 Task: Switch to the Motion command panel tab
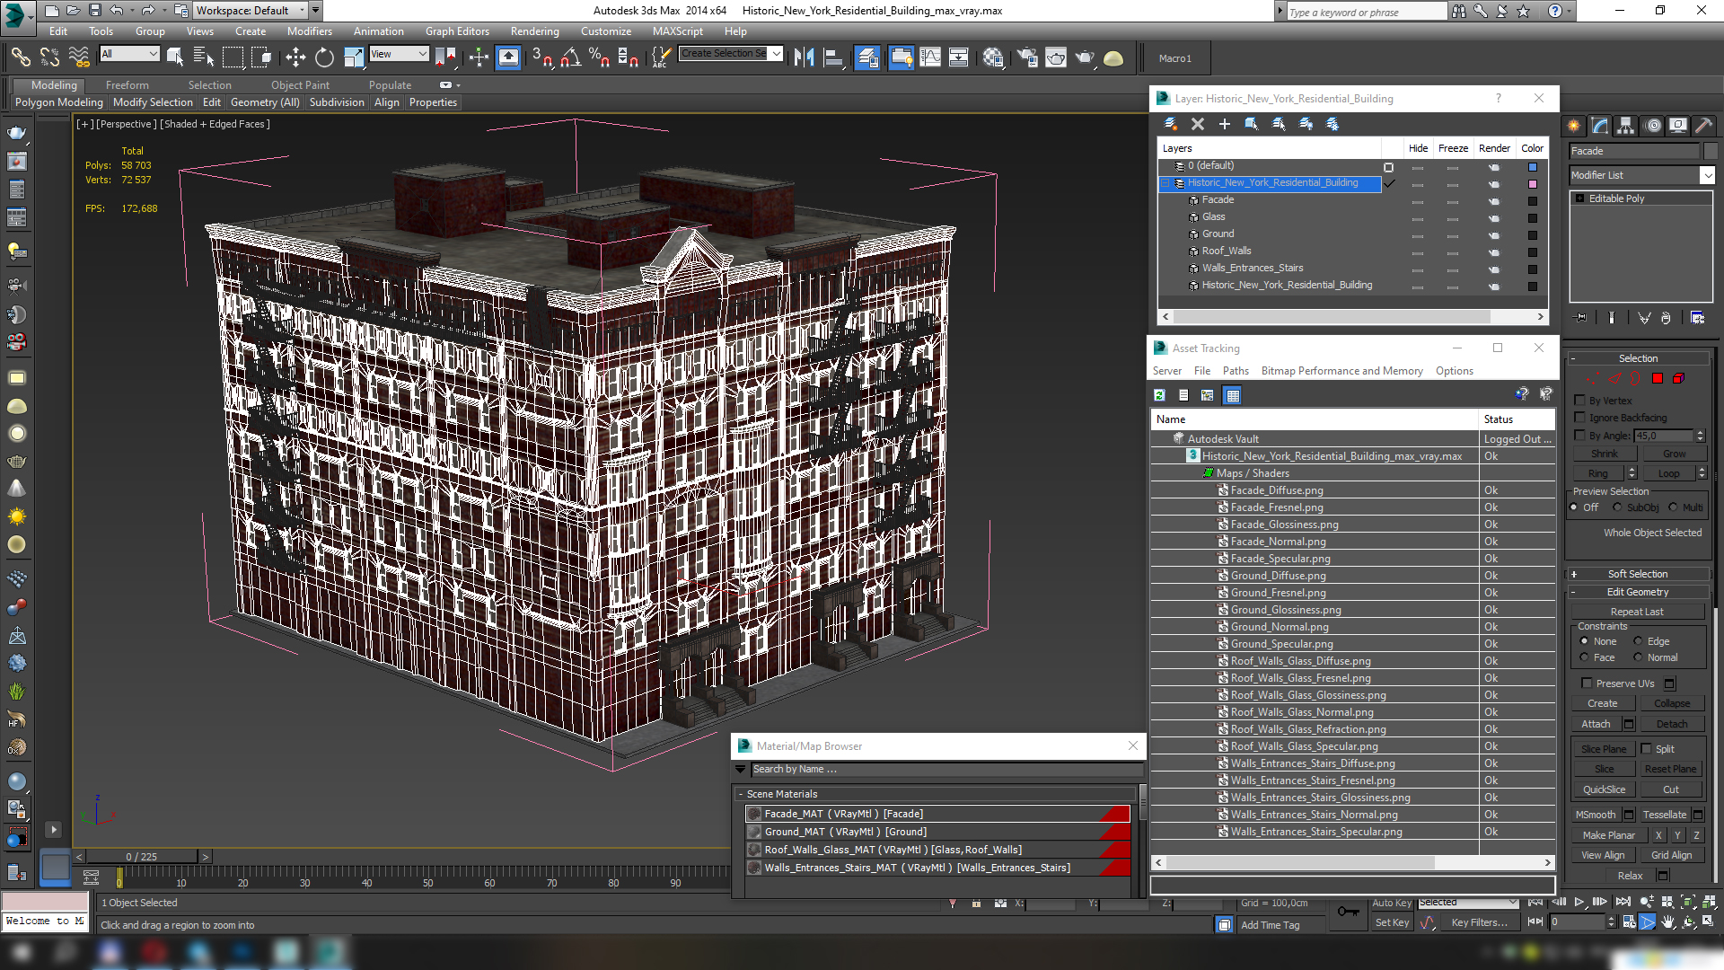(1653, 126)
